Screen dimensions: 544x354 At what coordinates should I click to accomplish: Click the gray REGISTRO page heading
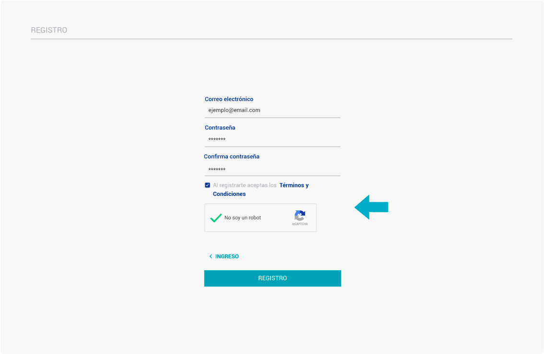pos(49,30)
